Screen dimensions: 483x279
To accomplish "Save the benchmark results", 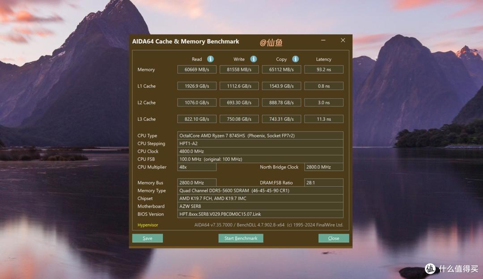I will [x=148, y=238].
